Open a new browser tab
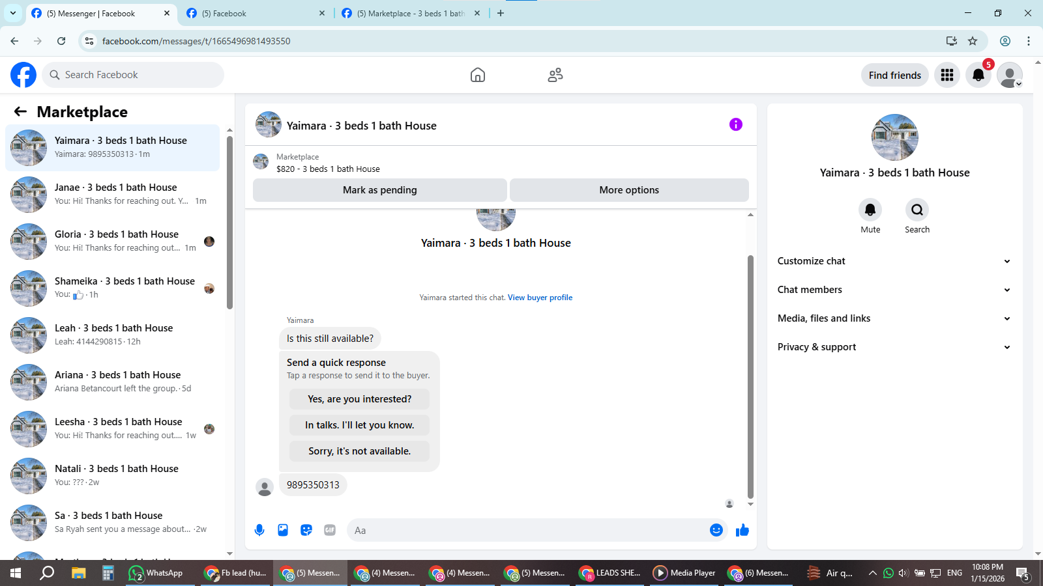This screenshot has height=586, width=1043. coord(501,13)
